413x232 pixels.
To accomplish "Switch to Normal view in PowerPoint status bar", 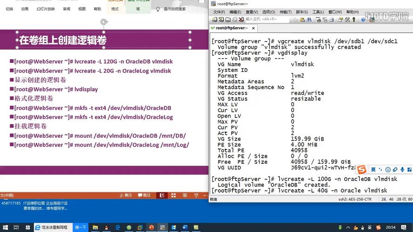I will click(x=162, y=195).
